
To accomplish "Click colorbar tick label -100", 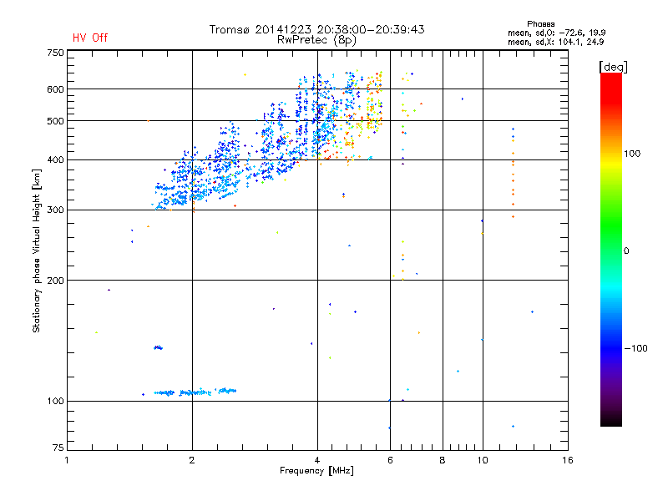I will (x=635, y=348).
